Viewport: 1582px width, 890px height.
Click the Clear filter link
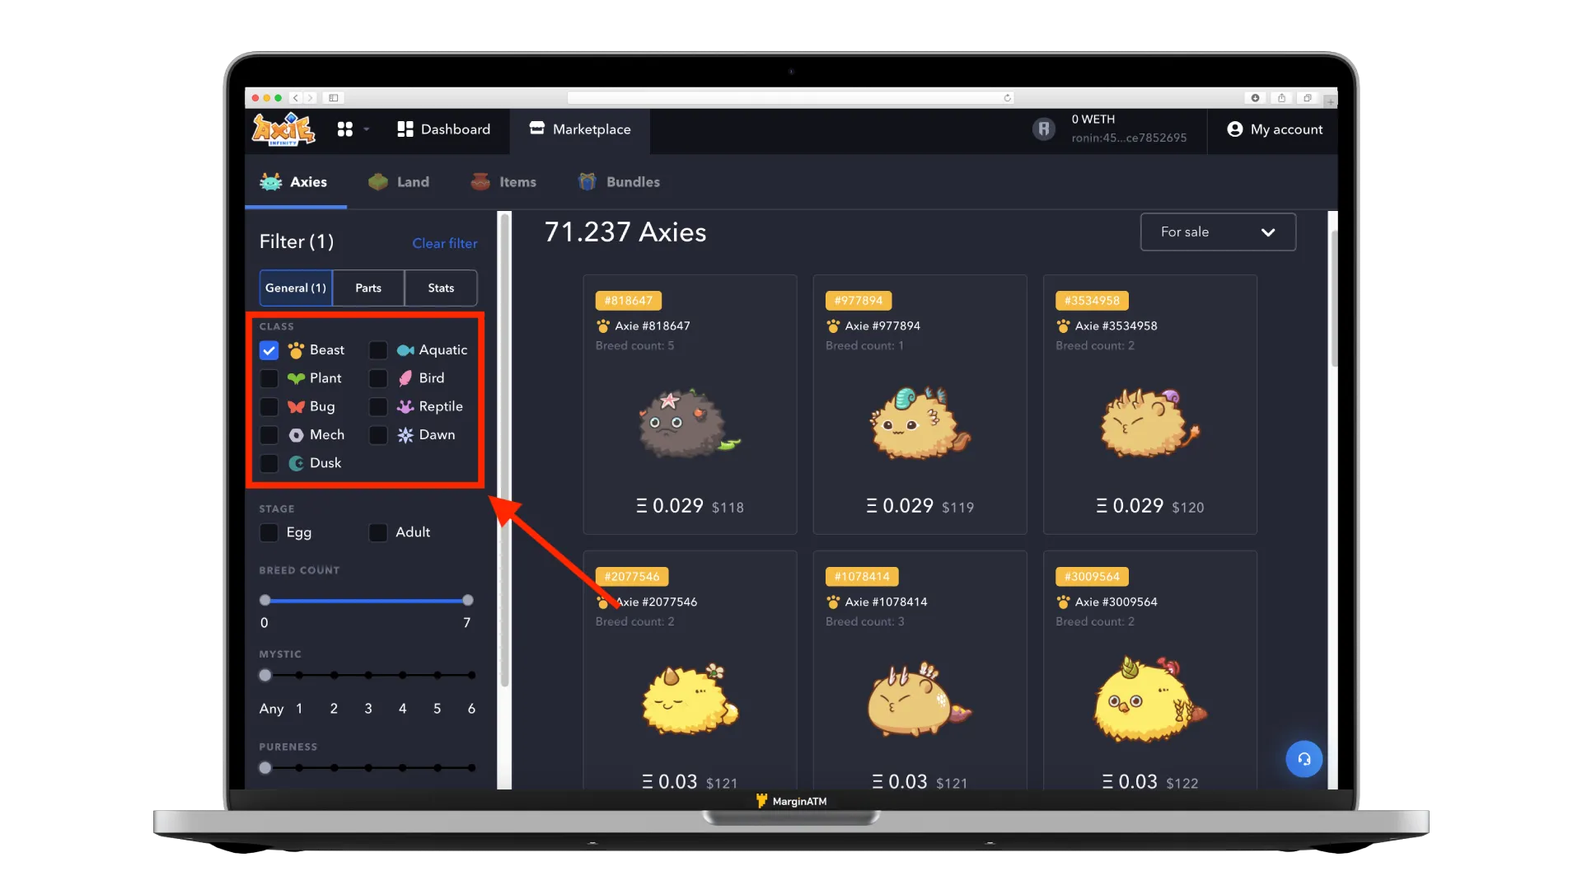pos(444,242)
